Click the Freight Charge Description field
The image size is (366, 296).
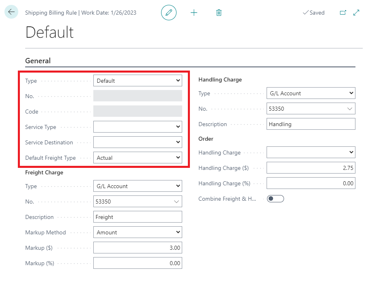tap(138, 217)
